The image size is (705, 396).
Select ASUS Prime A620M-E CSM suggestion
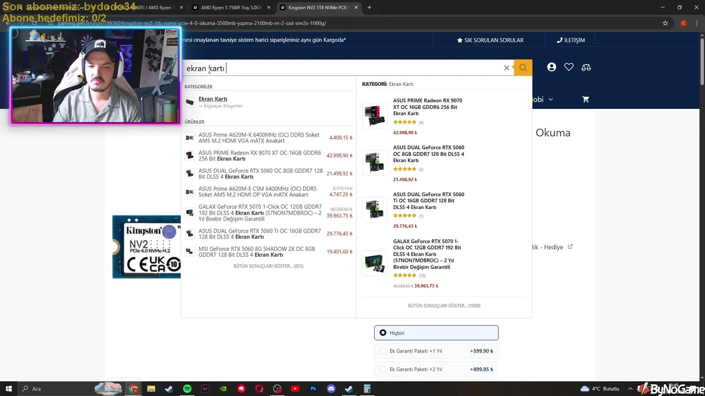pos(268,191)
